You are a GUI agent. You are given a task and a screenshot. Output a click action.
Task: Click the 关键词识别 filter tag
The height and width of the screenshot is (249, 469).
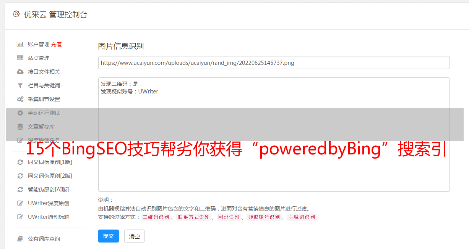coord(302,217)
